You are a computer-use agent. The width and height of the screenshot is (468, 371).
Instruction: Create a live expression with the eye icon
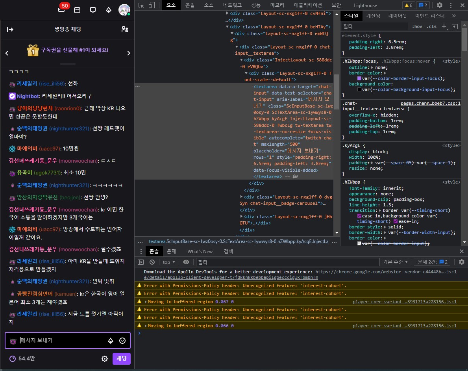click(186, 262)
